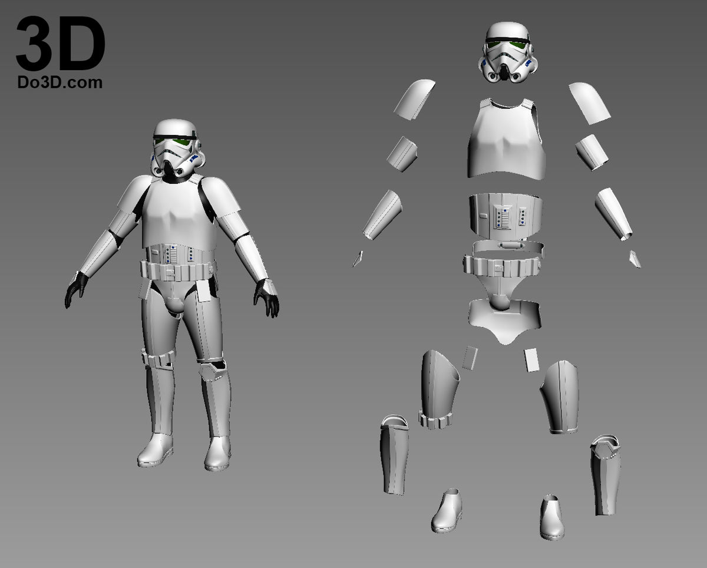
Task: Select the exploded shin piece with sniper knee plate
Action: [x=605, y=474]
